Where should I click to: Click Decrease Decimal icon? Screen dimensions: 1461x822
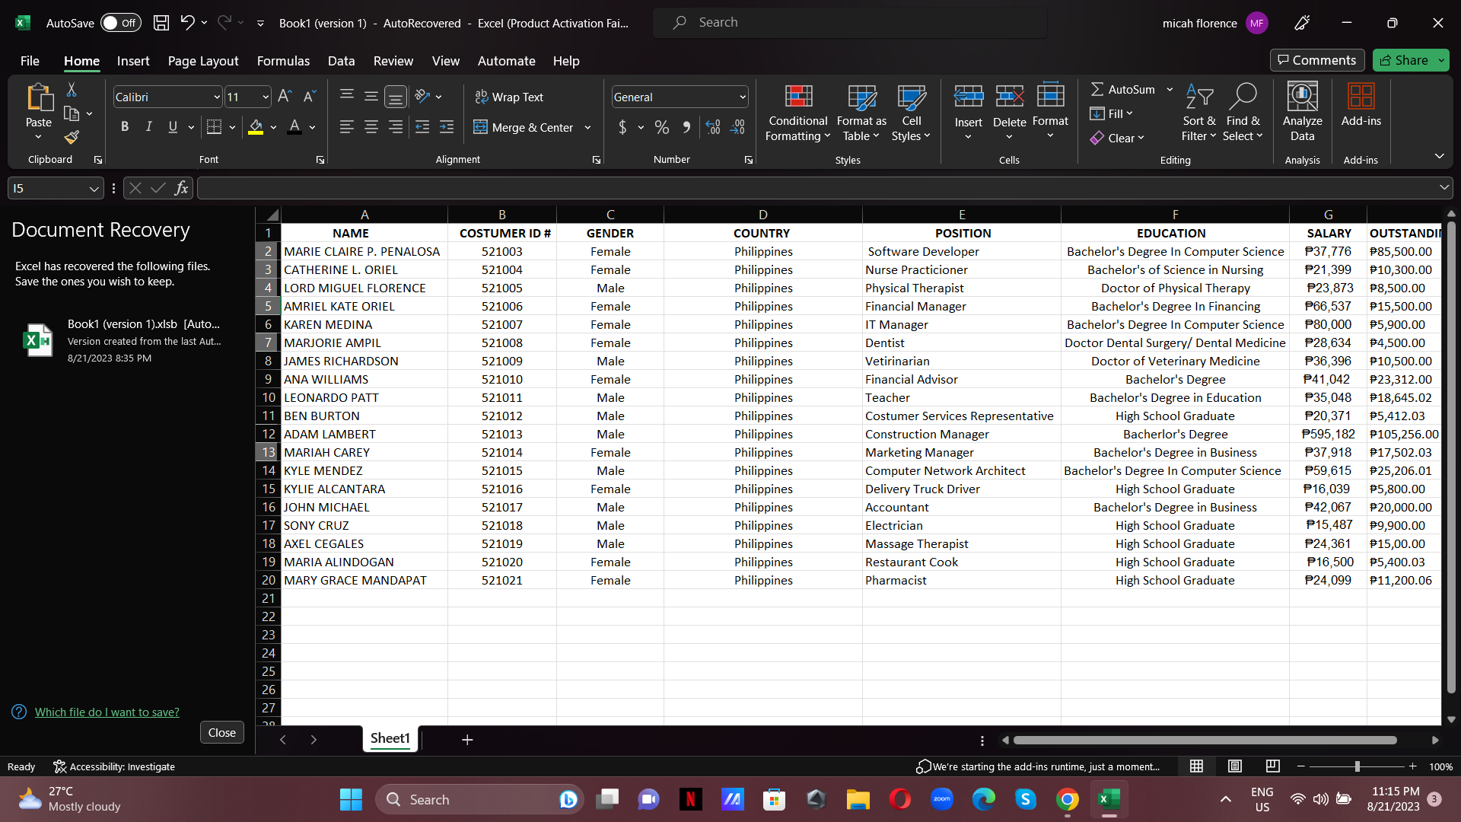pyautogui.click(x=738, y=127)
